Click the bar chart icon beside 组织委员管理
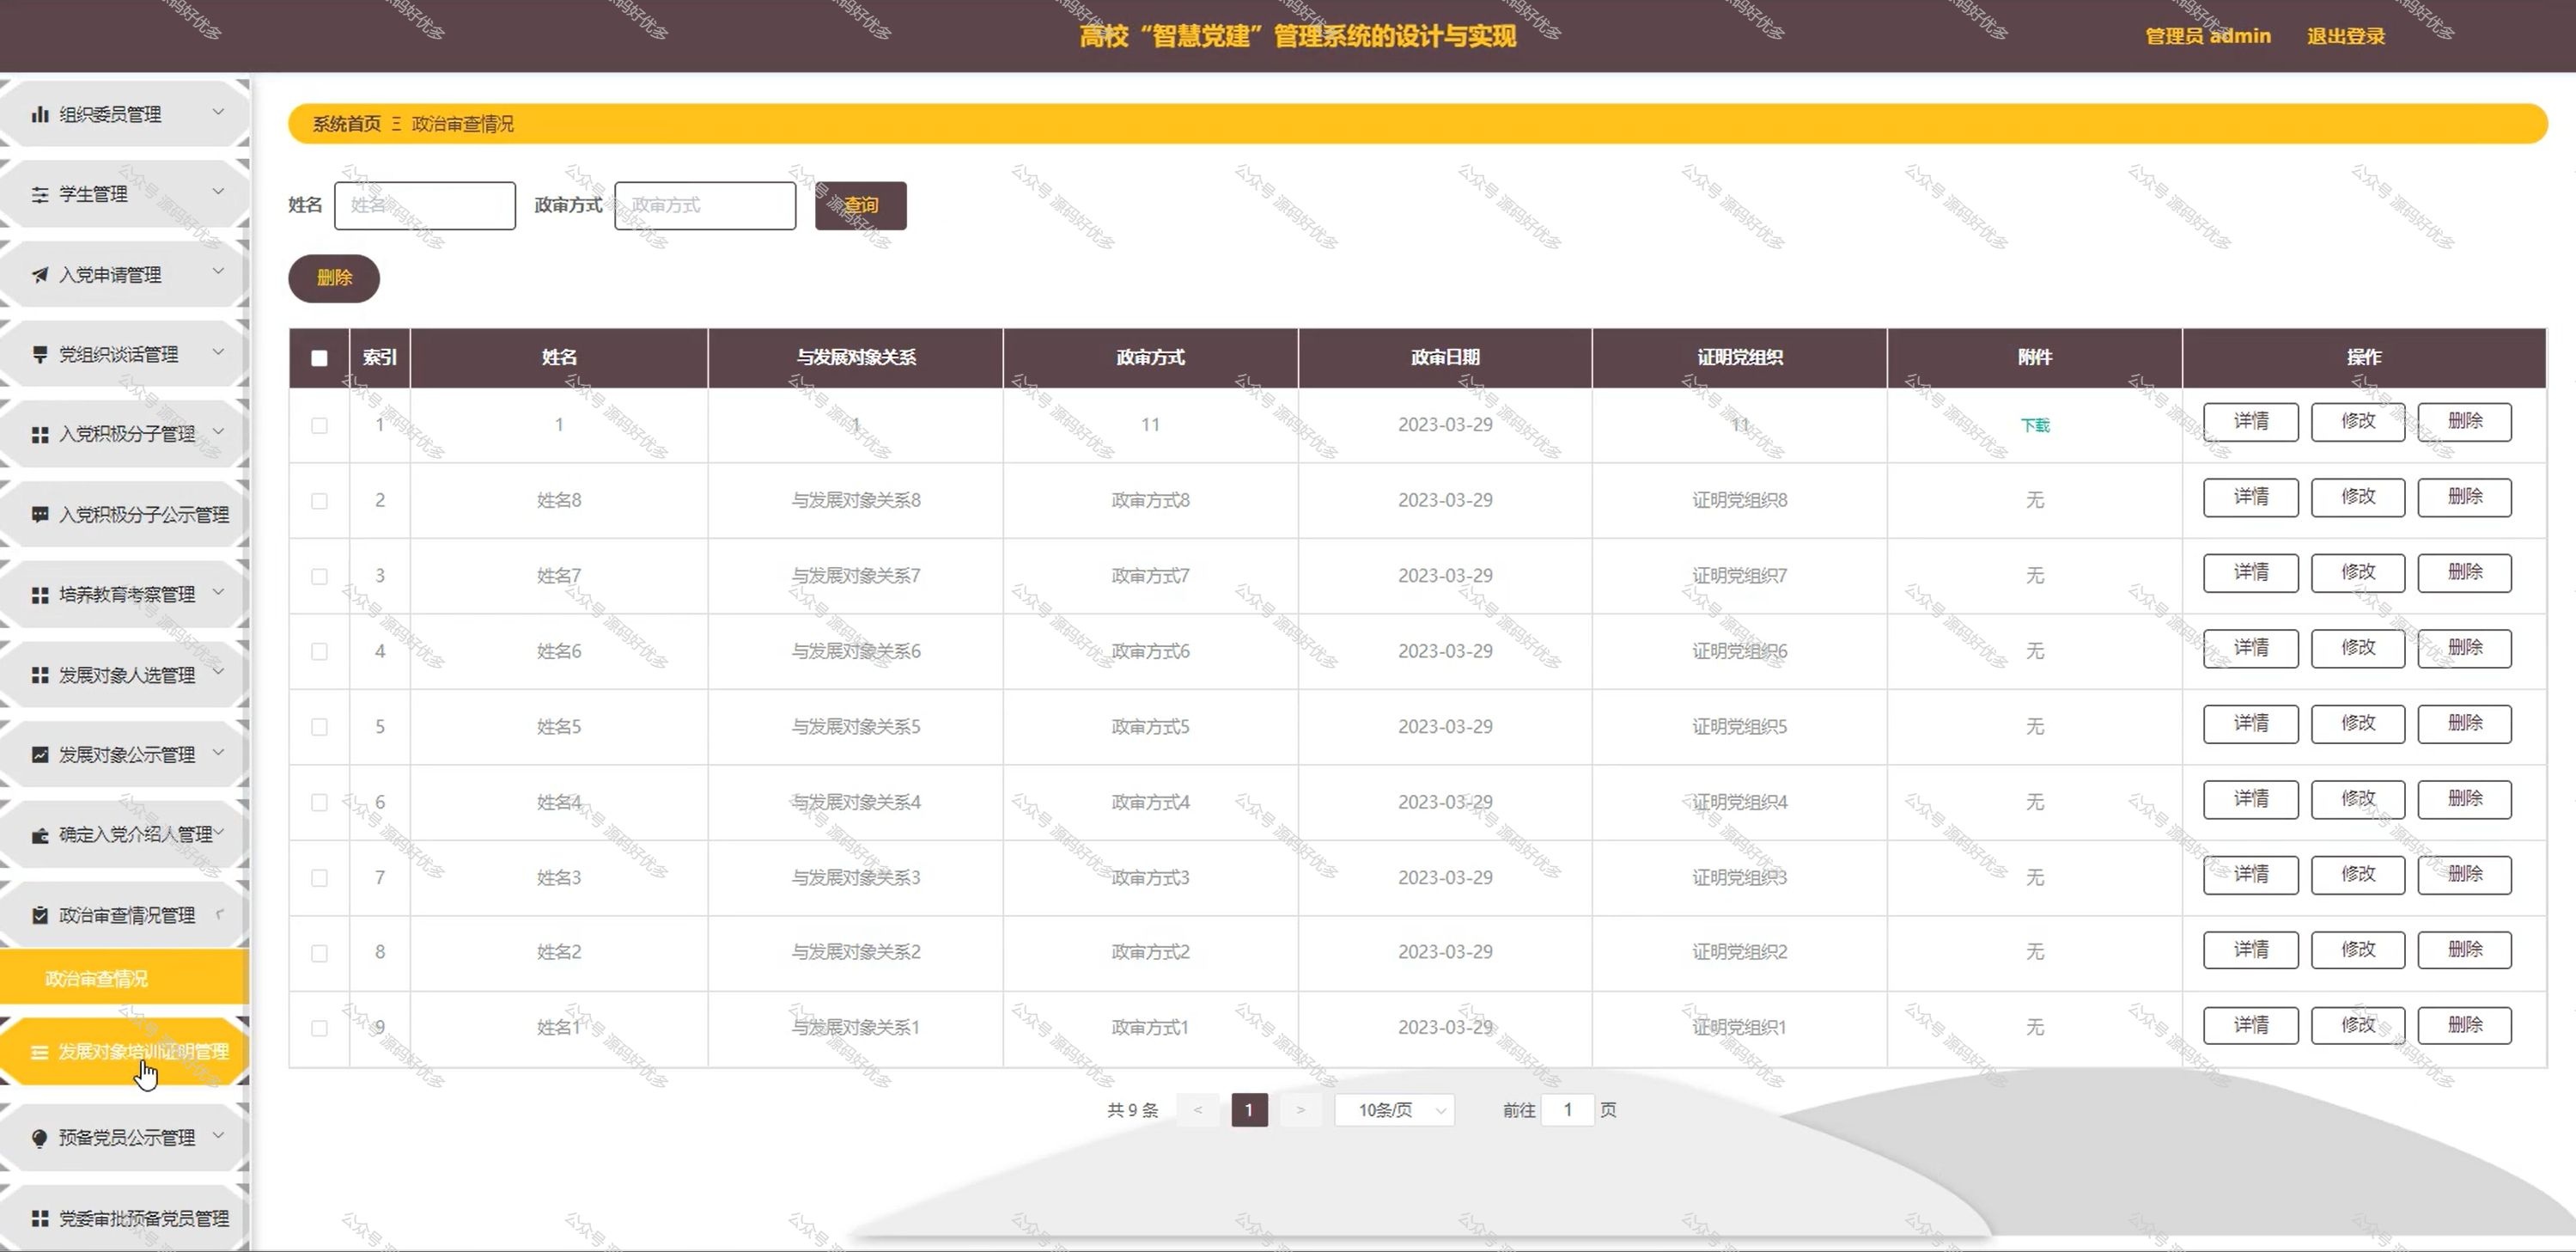The image size is (2576, 1252). 40,114
